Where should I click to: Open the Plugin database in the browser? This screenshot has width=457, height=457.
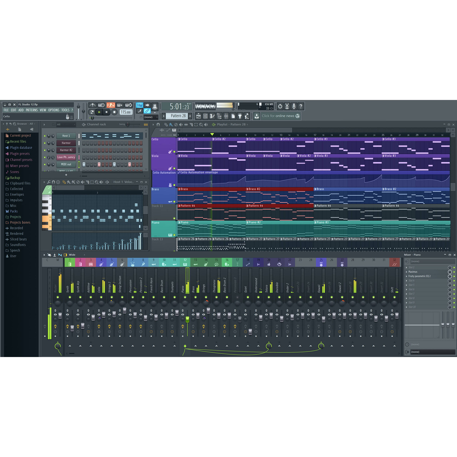click(x=20, y=147)
